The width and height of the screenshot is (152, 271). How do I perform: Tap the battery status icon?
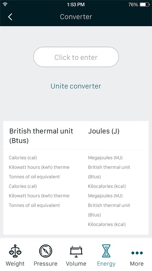[x=144, y=5]
